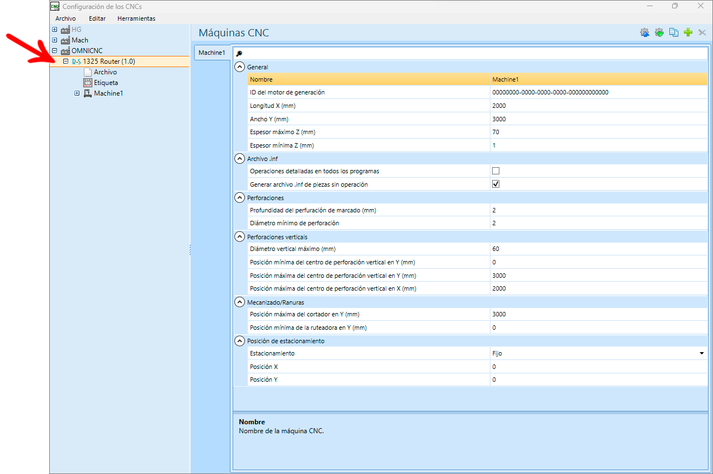This screenshot has height=474, width=713.
Task: Open the Herramientas menu
Action: [136, 18]
